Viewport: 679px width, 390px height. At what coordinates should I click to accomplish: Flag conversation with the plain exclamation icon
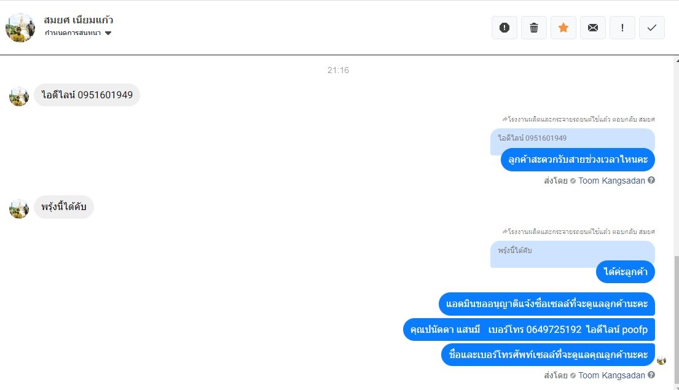(x=622, y=28)
